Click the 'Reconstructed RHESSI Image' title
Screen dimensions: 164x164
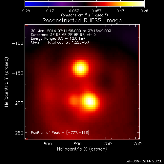(x=82, y=20)
